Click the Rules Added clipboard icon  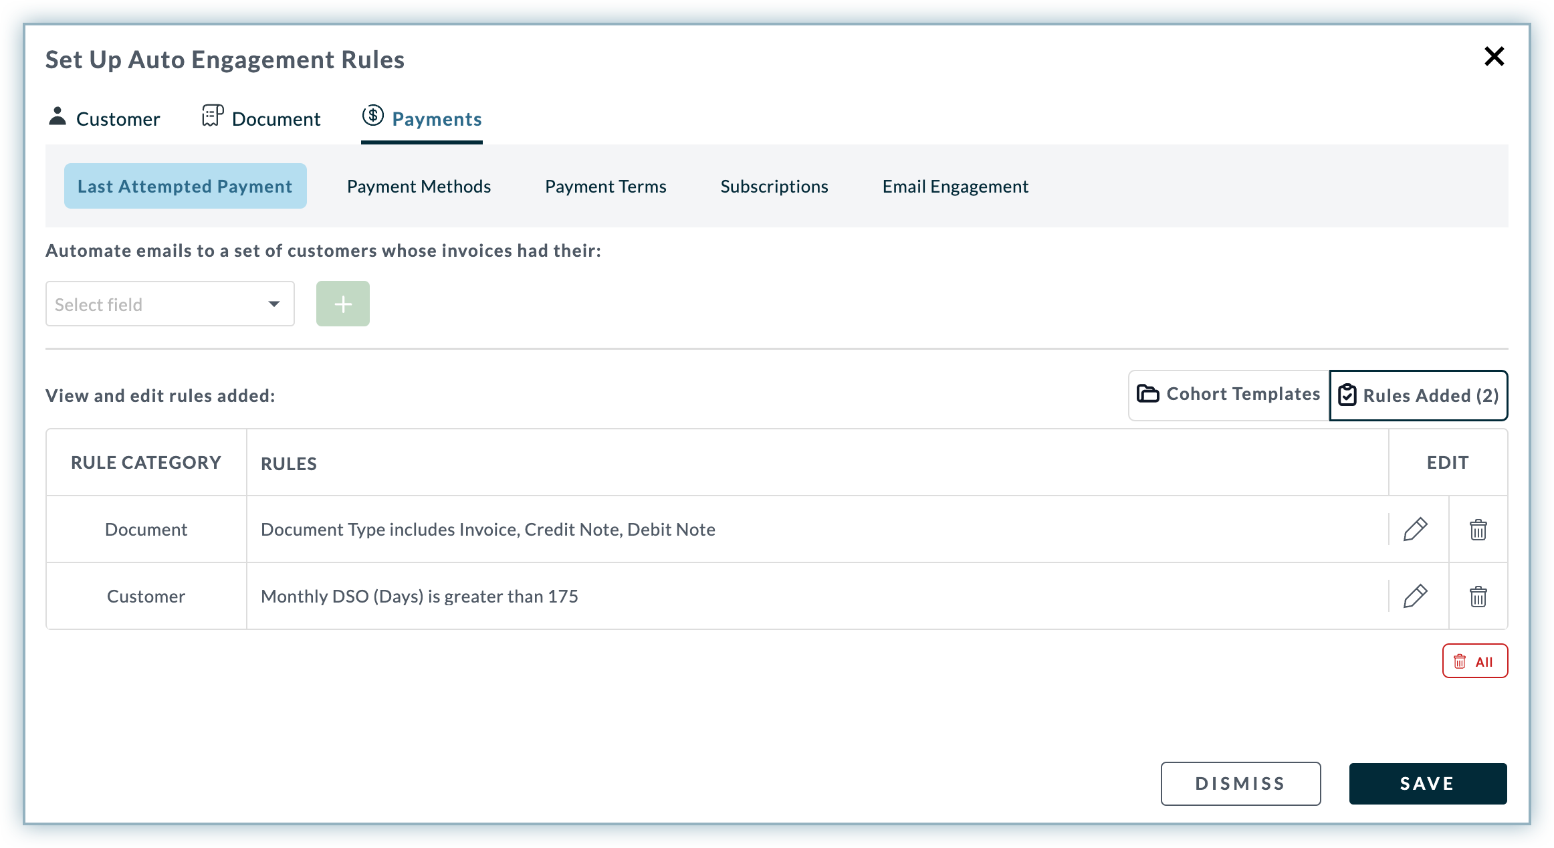coord(1347,395)
